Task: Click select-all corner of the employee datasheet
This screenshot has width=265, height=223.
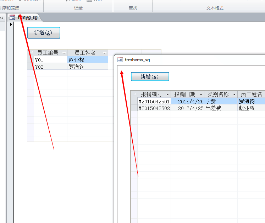Action: (31, 53)
